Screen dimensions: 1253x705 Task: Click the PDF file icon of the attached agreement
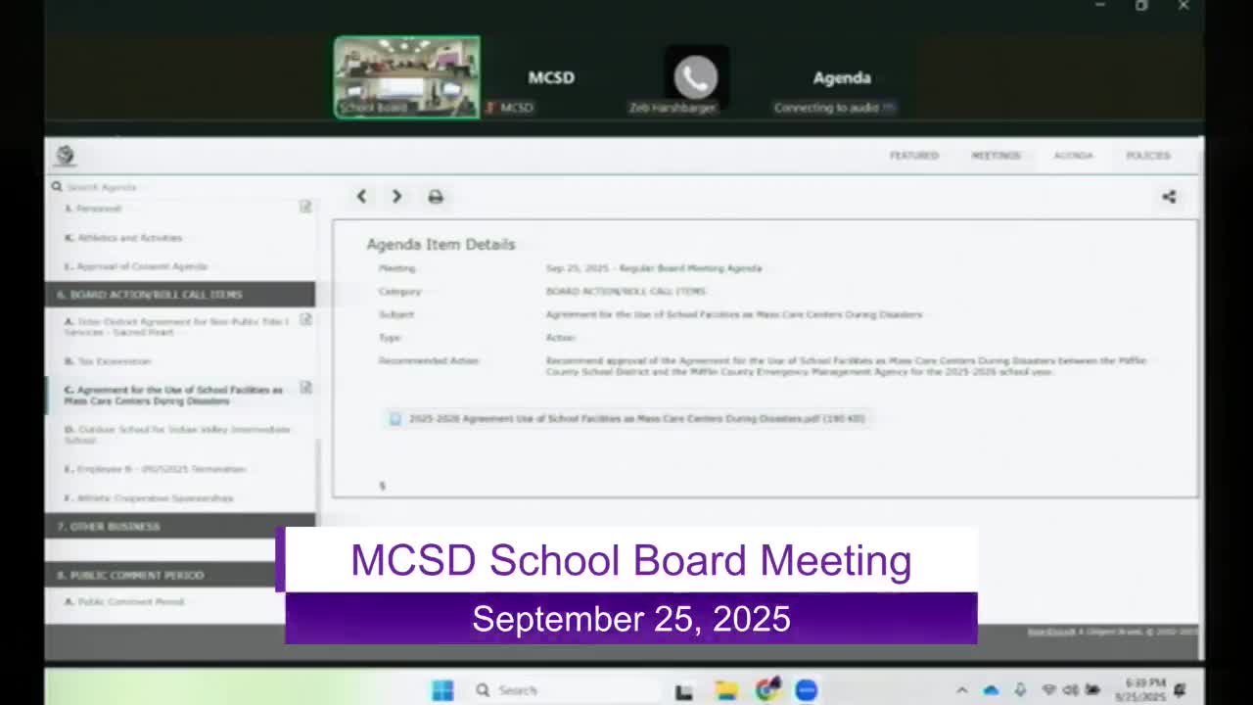tap(395, 419)
